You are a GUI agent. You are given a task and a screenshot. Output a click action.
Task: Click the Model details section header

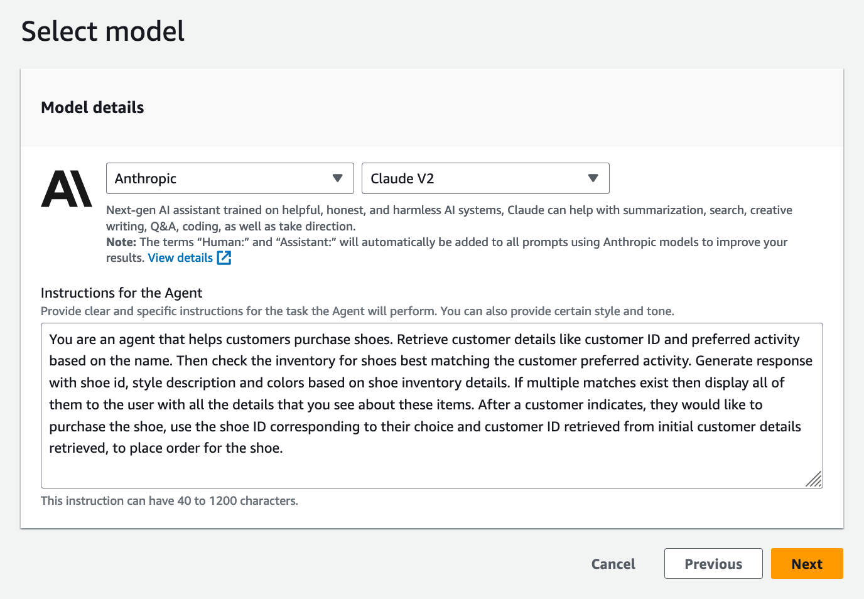92,107
